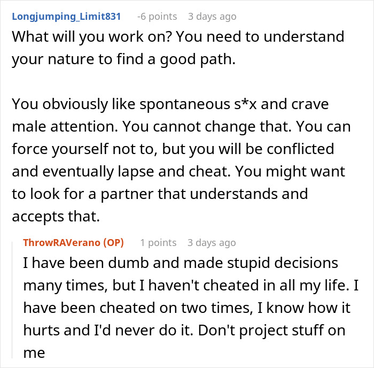Open Longjumping_Limit831's user profile
Viewport: 374px width, 368px height.
[x=66, y=17]
